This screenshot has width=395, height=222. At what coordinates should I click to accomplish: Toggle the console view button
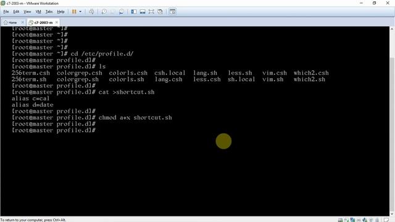coord(173,12)
